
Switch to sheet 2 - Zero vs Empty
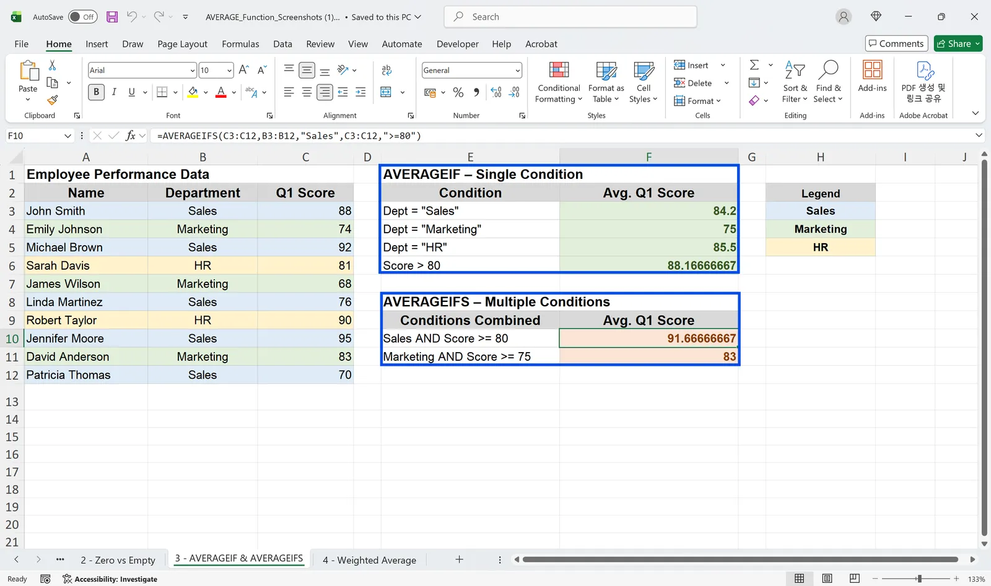118,560
